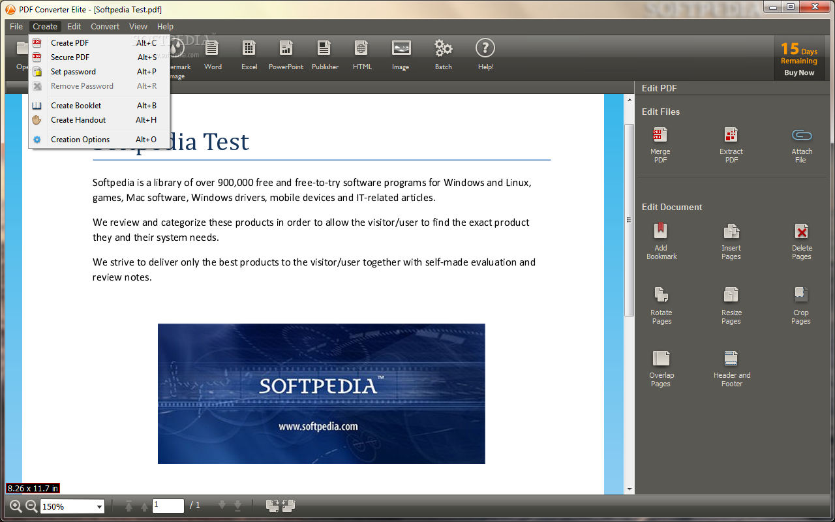Open the Edit menu

(74, 27)
